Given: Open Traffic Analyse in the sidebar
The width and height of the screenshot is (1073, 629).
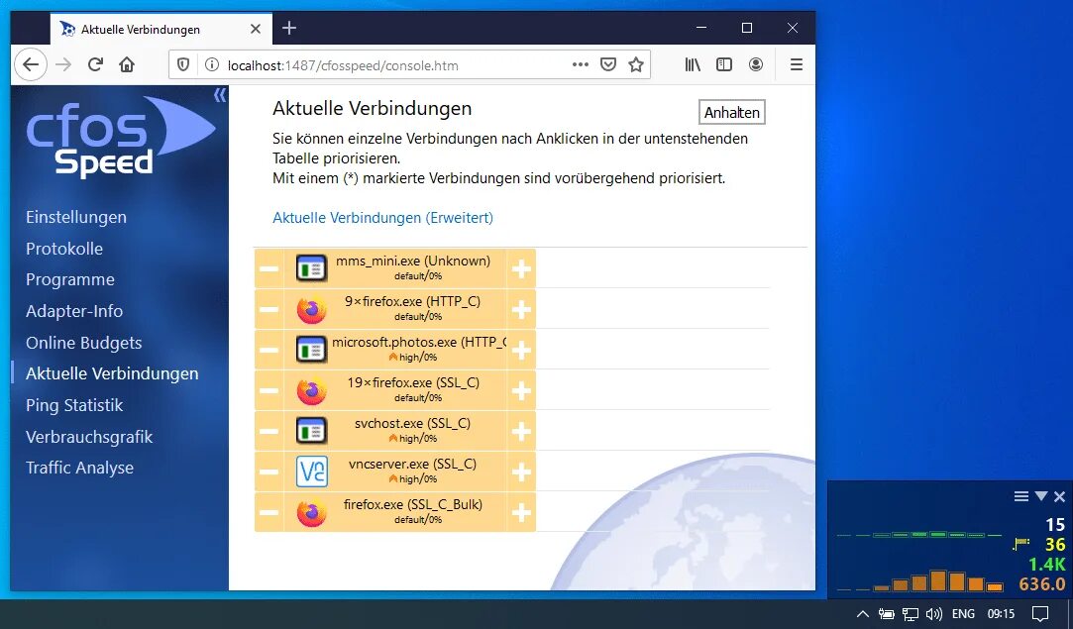Looking at the screenshot, I should click(79, 468).
